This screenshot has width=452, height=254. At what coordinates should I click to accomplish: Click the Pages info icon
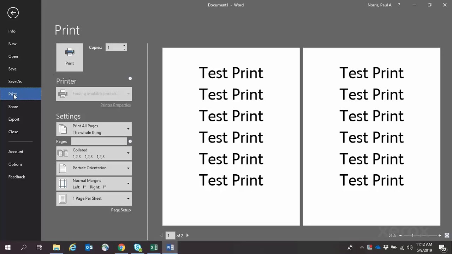[130, 141]
